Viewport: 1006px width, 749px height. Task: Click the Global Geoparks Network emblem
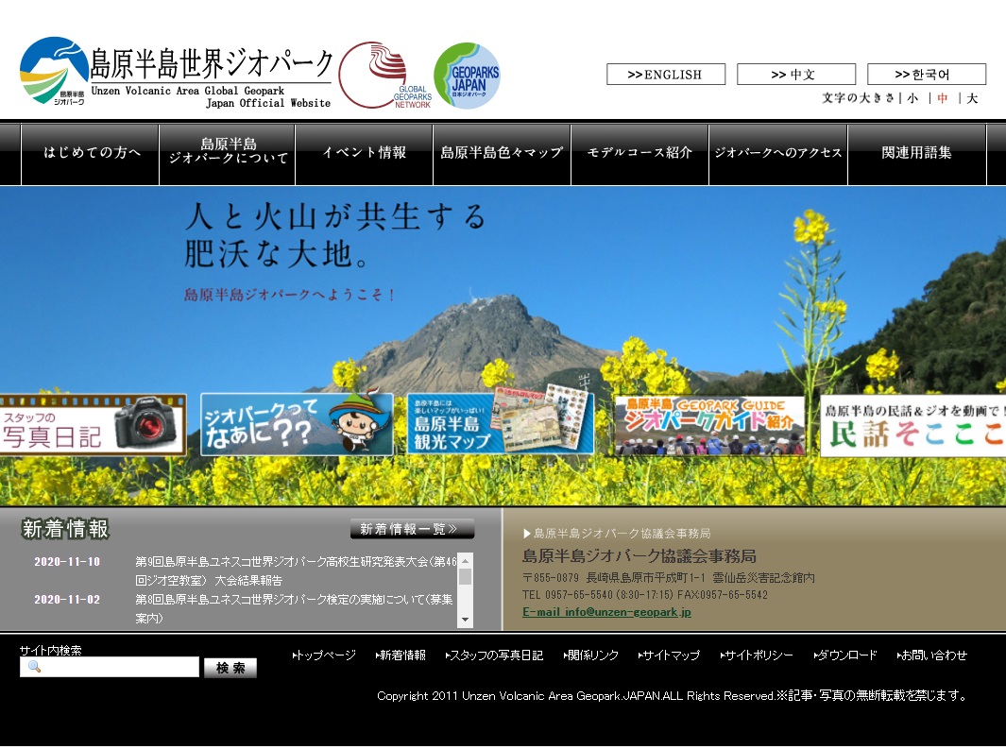[x=376, y=72]
